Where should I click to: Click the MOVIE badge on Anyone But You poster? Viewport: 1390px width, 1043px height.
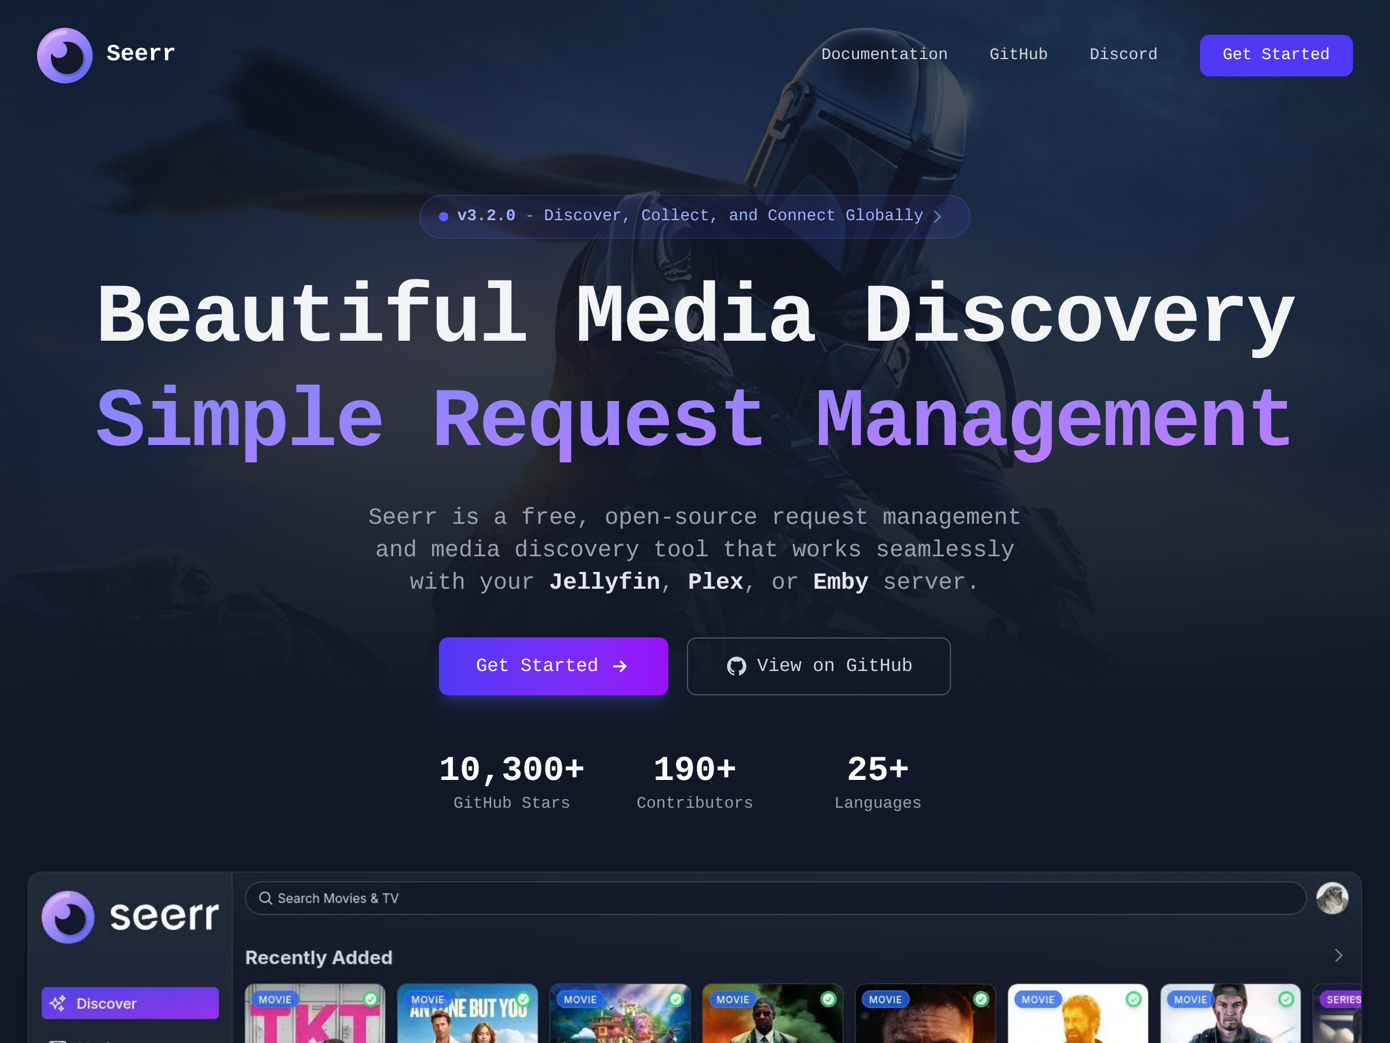click(427, 1000)
